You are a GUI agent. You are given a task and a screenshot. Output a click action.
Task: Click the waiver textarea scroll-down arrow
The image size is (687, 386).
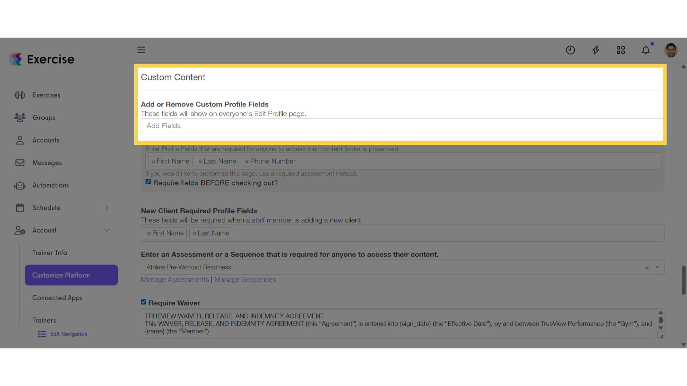pos(661,328)
